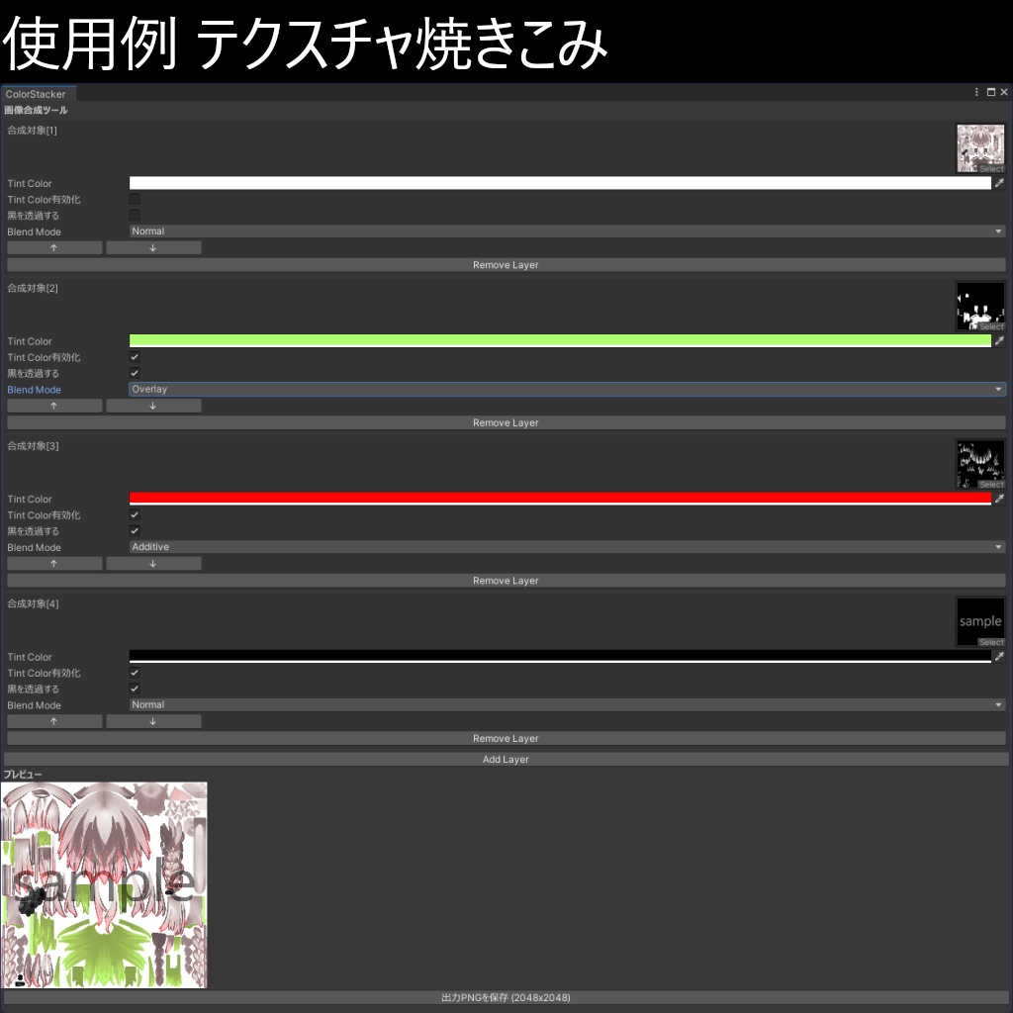Enable Tint Color有効化 for layer 1
Image resolution: width=1013 pixels, height=1013 pixels.
[134, 199]
